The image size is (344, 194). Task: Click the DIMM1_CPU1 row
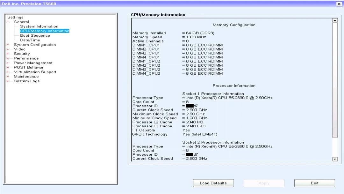click(x=177, y=45)
